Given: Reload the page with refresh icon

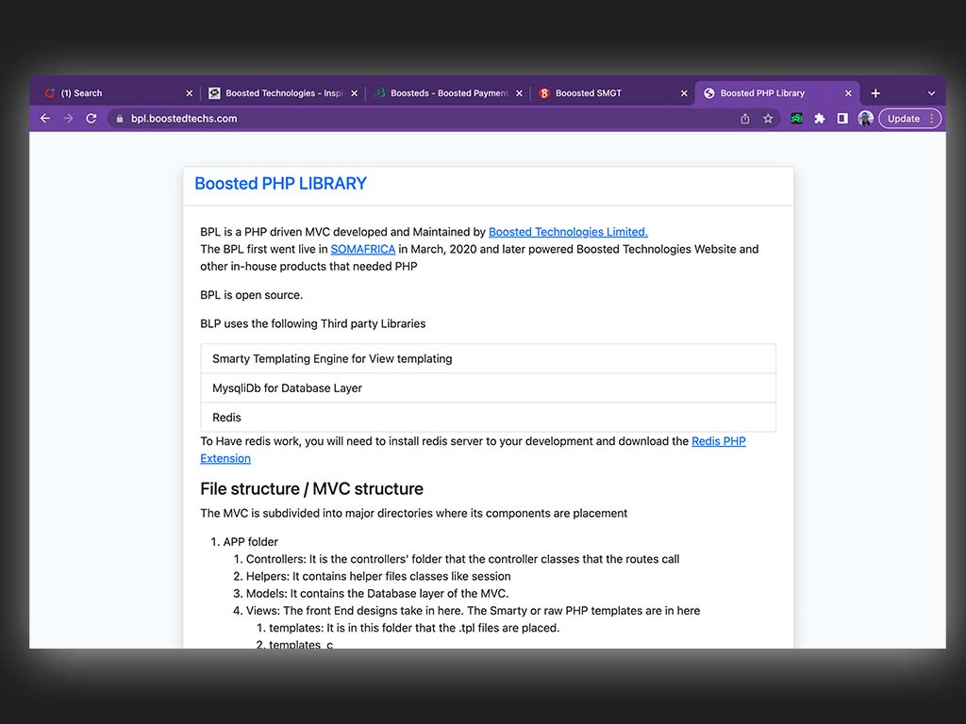Looking at the screenshot, I should pyautogui.click(x=92, y=118).
